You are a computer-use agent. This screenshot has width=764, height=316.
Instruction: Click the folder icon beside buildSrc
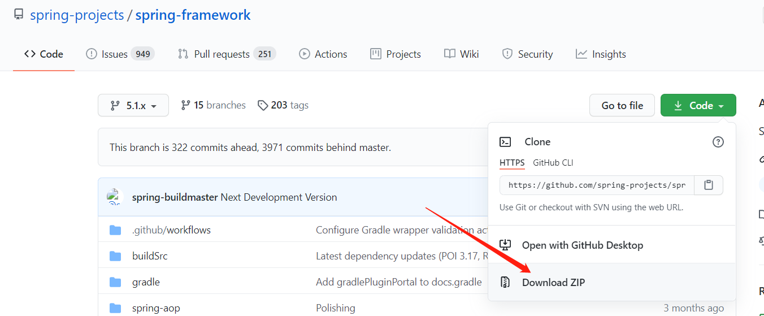[x=115, y=256]
